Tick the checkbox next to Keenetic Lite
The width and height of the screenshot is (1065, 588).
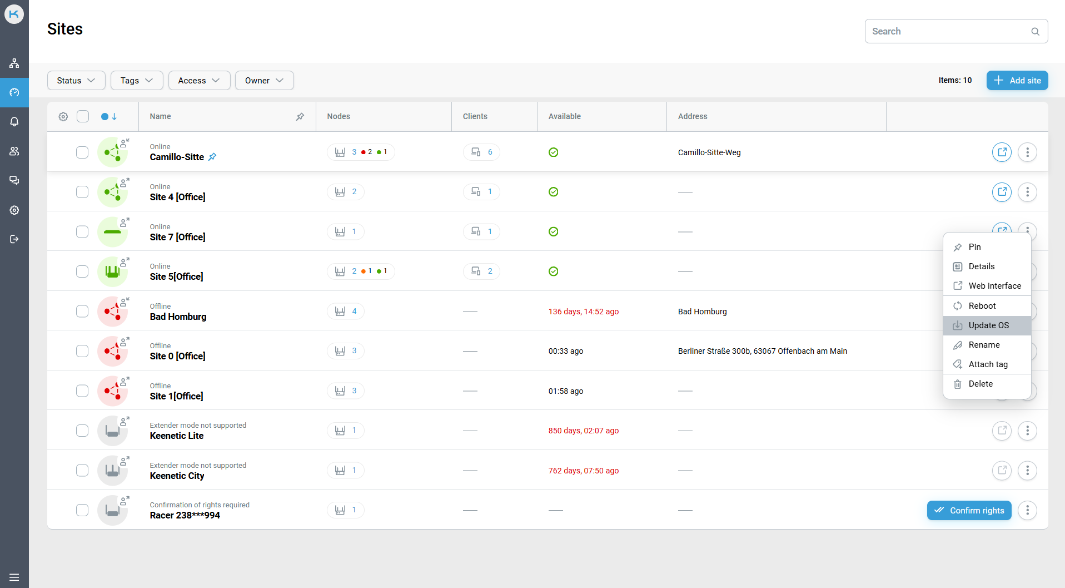point(82,430)
